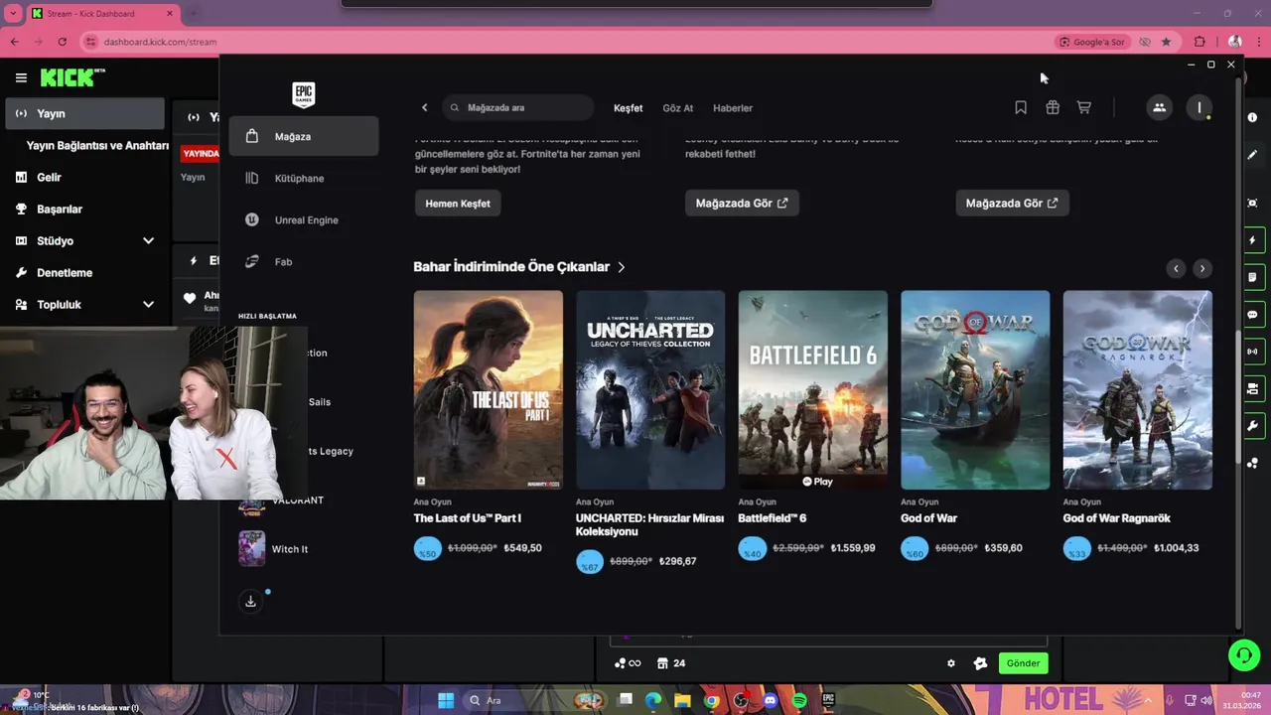Show next games carousel arrow
The width and height of the screenshot is (1271, 715).
point(1201,268)
